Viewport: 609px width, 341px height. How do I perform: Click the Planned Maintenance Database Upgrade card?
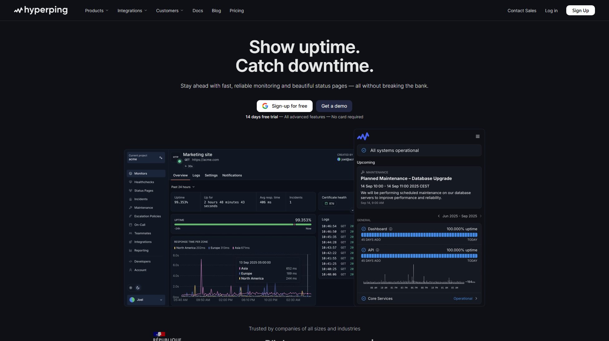pos(419,187)
